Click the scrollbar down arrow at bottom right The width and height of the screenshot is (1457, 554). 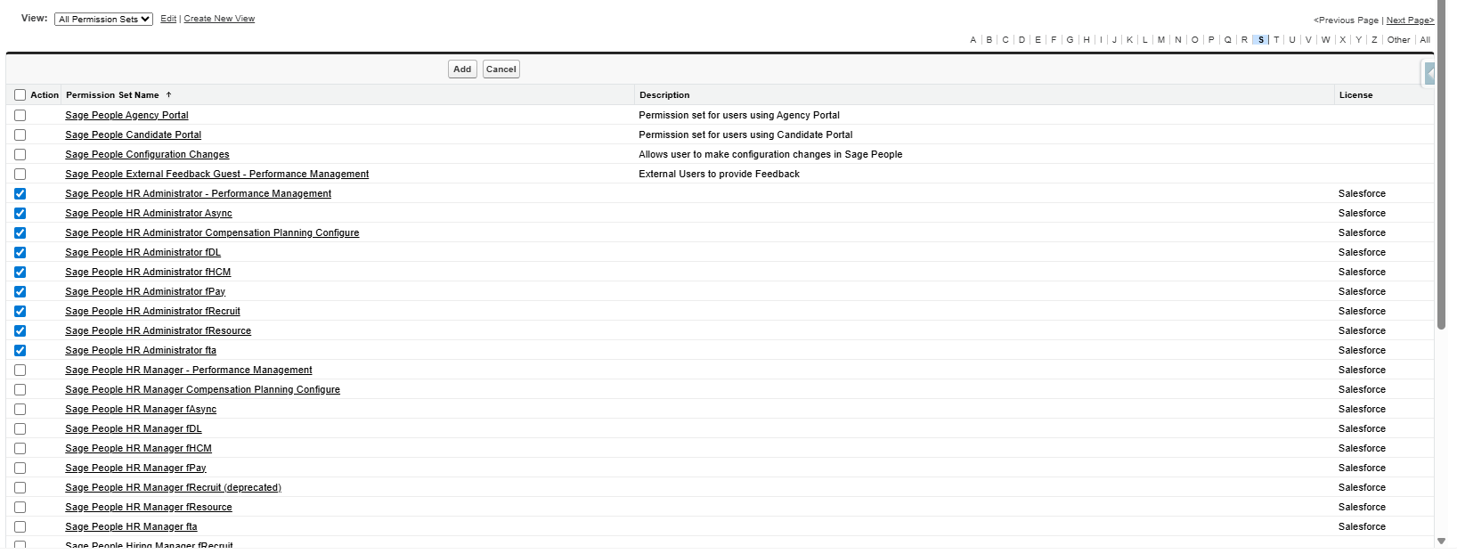coord(1441,542)
